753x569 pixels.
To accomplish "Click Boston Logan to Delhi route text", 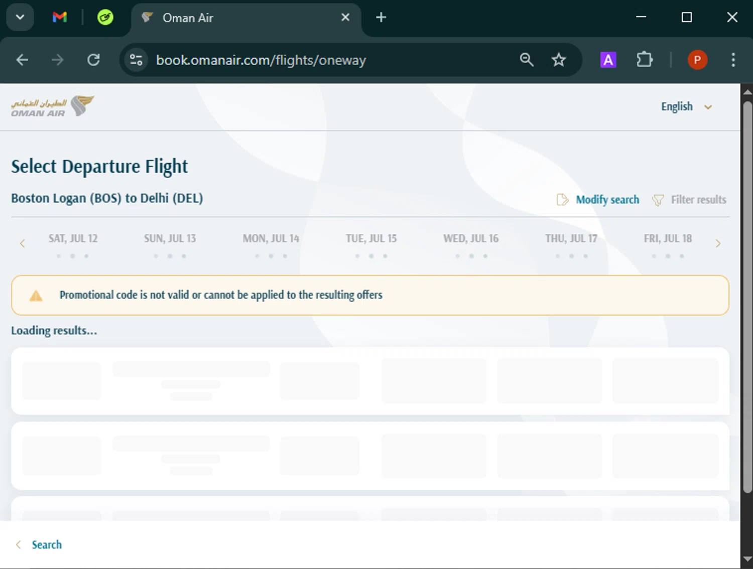I will (107, 198).
